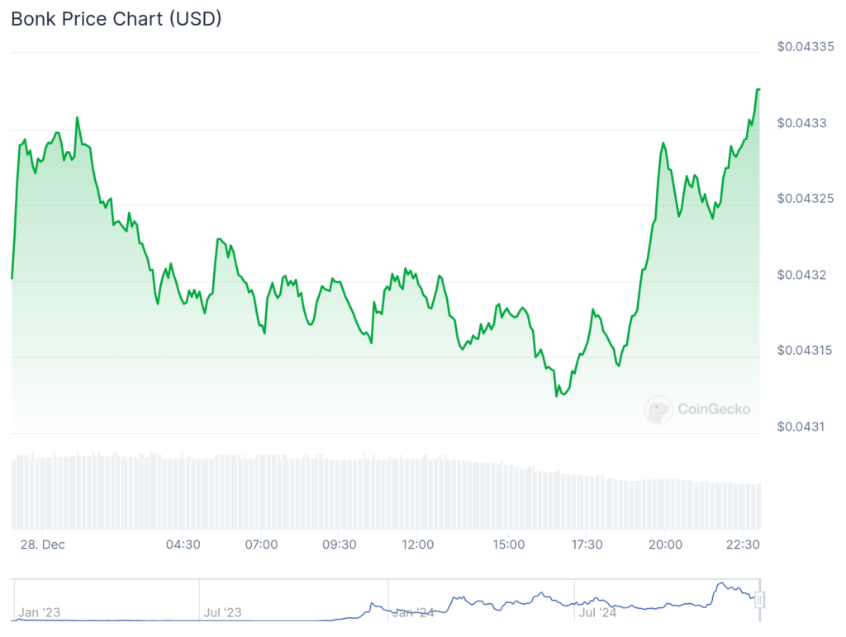846x637 pixels.
Task: Click the $0.04335 price axis label
Action: pyautogui.click(x=806, y=47)
